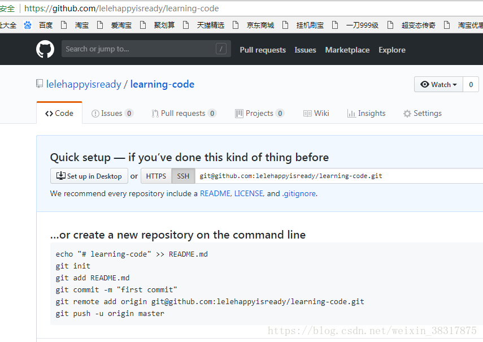
Task: Open the LICENSE link
Action: 249,193
